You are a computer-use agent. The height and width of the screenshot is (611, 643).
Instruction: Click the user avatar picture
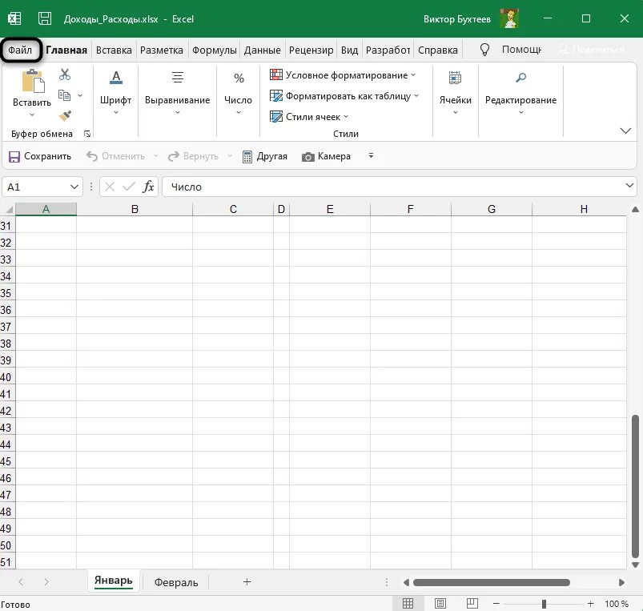point(509,18)
